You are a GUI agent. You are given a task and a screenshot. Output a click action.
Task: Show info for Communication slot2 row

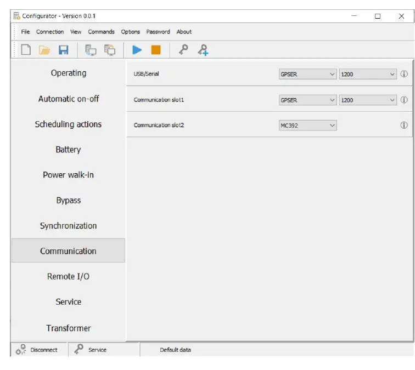coord(404,125)
